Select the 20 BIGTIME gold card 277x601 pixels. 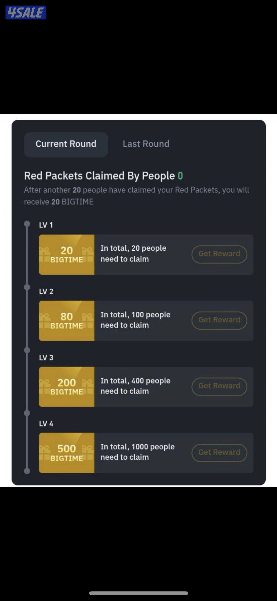coord(66,254)
